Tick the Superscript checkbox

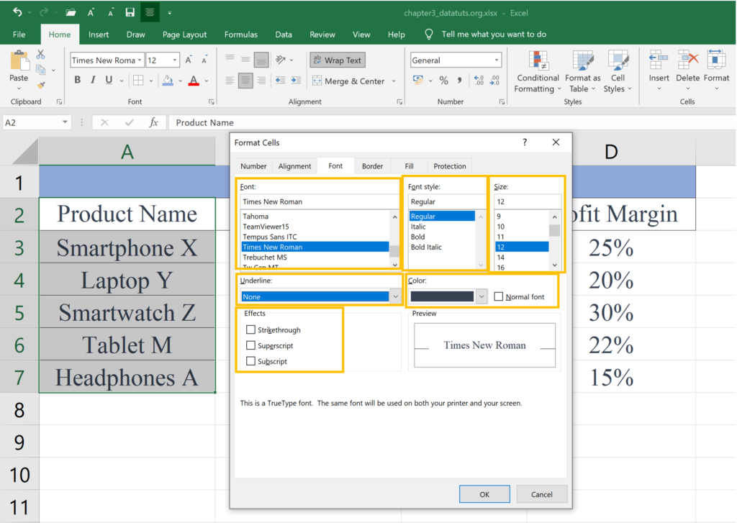250,346
